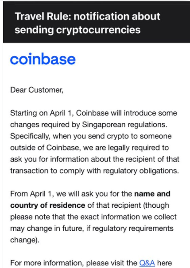Click "transaction to comply with regulatory obligations" line
Viewport: 190px width, 268px height.
(x=94, y=171)
